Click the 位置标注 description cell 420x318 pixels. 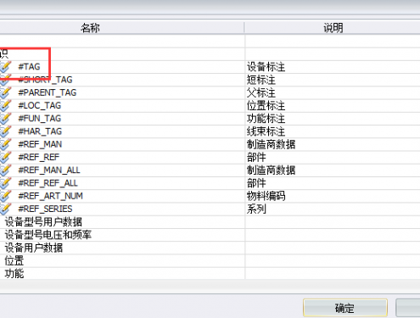pos(333,106)
